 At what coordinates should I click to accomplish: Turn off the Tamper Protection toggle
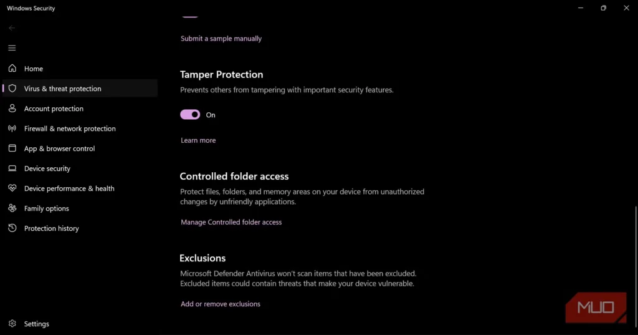[x=190, y=115]
